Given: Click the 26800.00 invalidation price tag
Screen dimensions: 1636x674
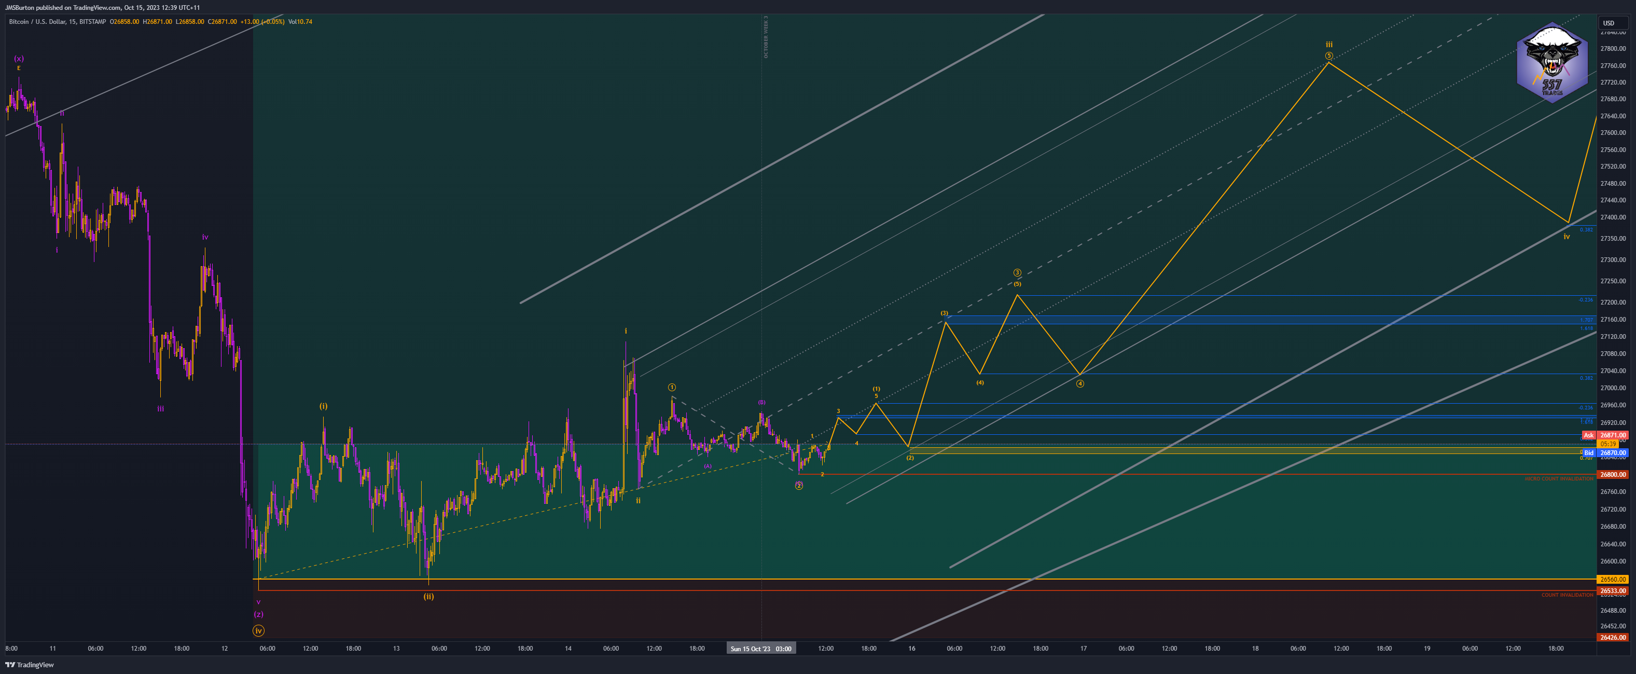Looking at the screenshot, I should (1613, 475).
